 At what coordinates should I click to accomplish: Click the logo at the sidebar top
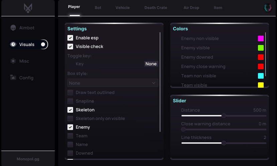[x=28, y=8]
